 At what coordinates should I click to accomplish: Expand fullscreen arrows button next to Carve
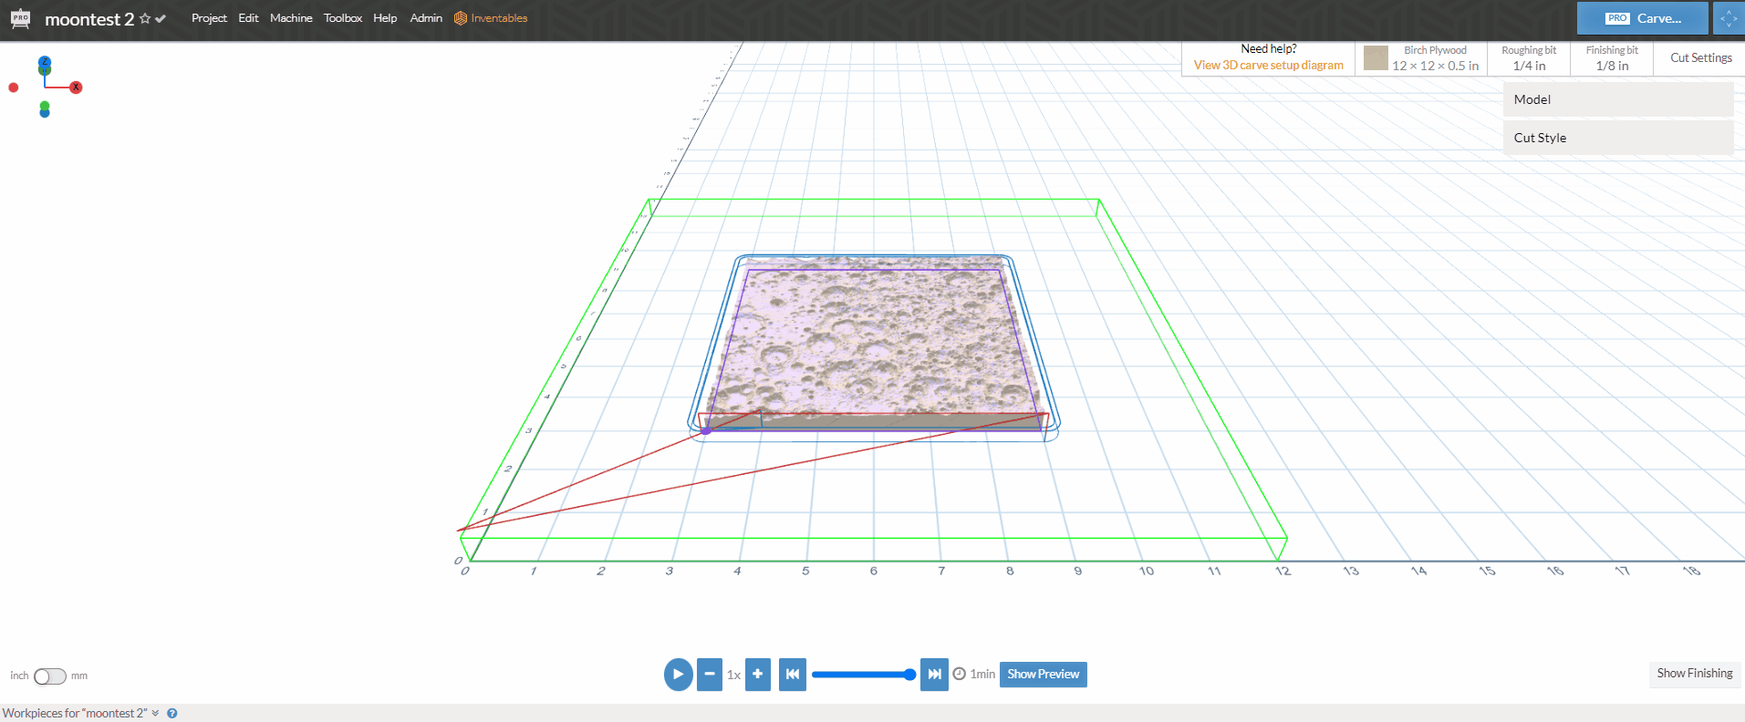pyautogui.click(x=1729, y=18)
